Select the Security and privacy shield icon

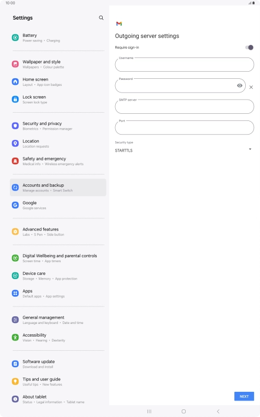[x=15, y=126]
